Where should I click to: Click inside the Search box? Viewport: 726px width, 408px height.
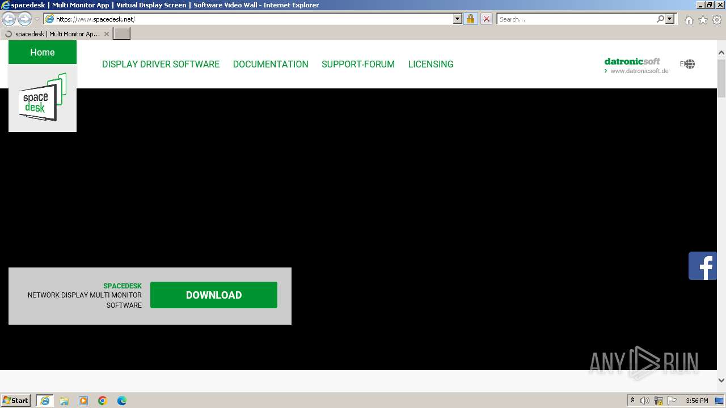click(576, 19)
